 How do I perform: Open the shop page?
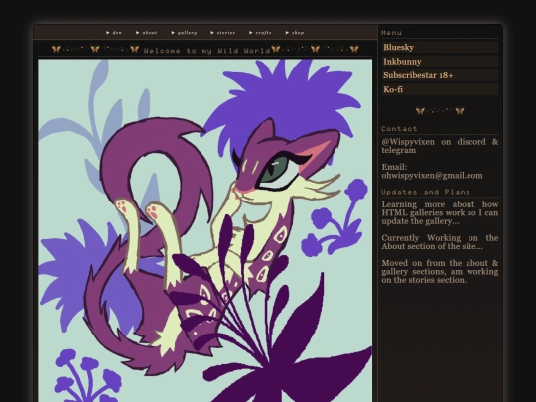pos(295,33)
